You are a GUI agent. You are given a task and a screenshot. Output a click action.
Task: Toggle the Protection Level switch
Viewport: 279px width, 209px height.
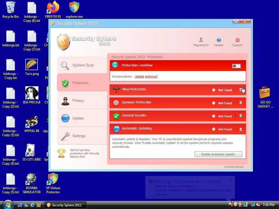coord(236,66)
